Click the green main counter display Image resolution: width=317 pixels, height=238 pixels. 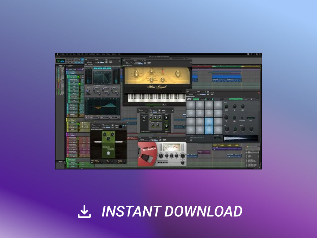[x=60, y=61]
